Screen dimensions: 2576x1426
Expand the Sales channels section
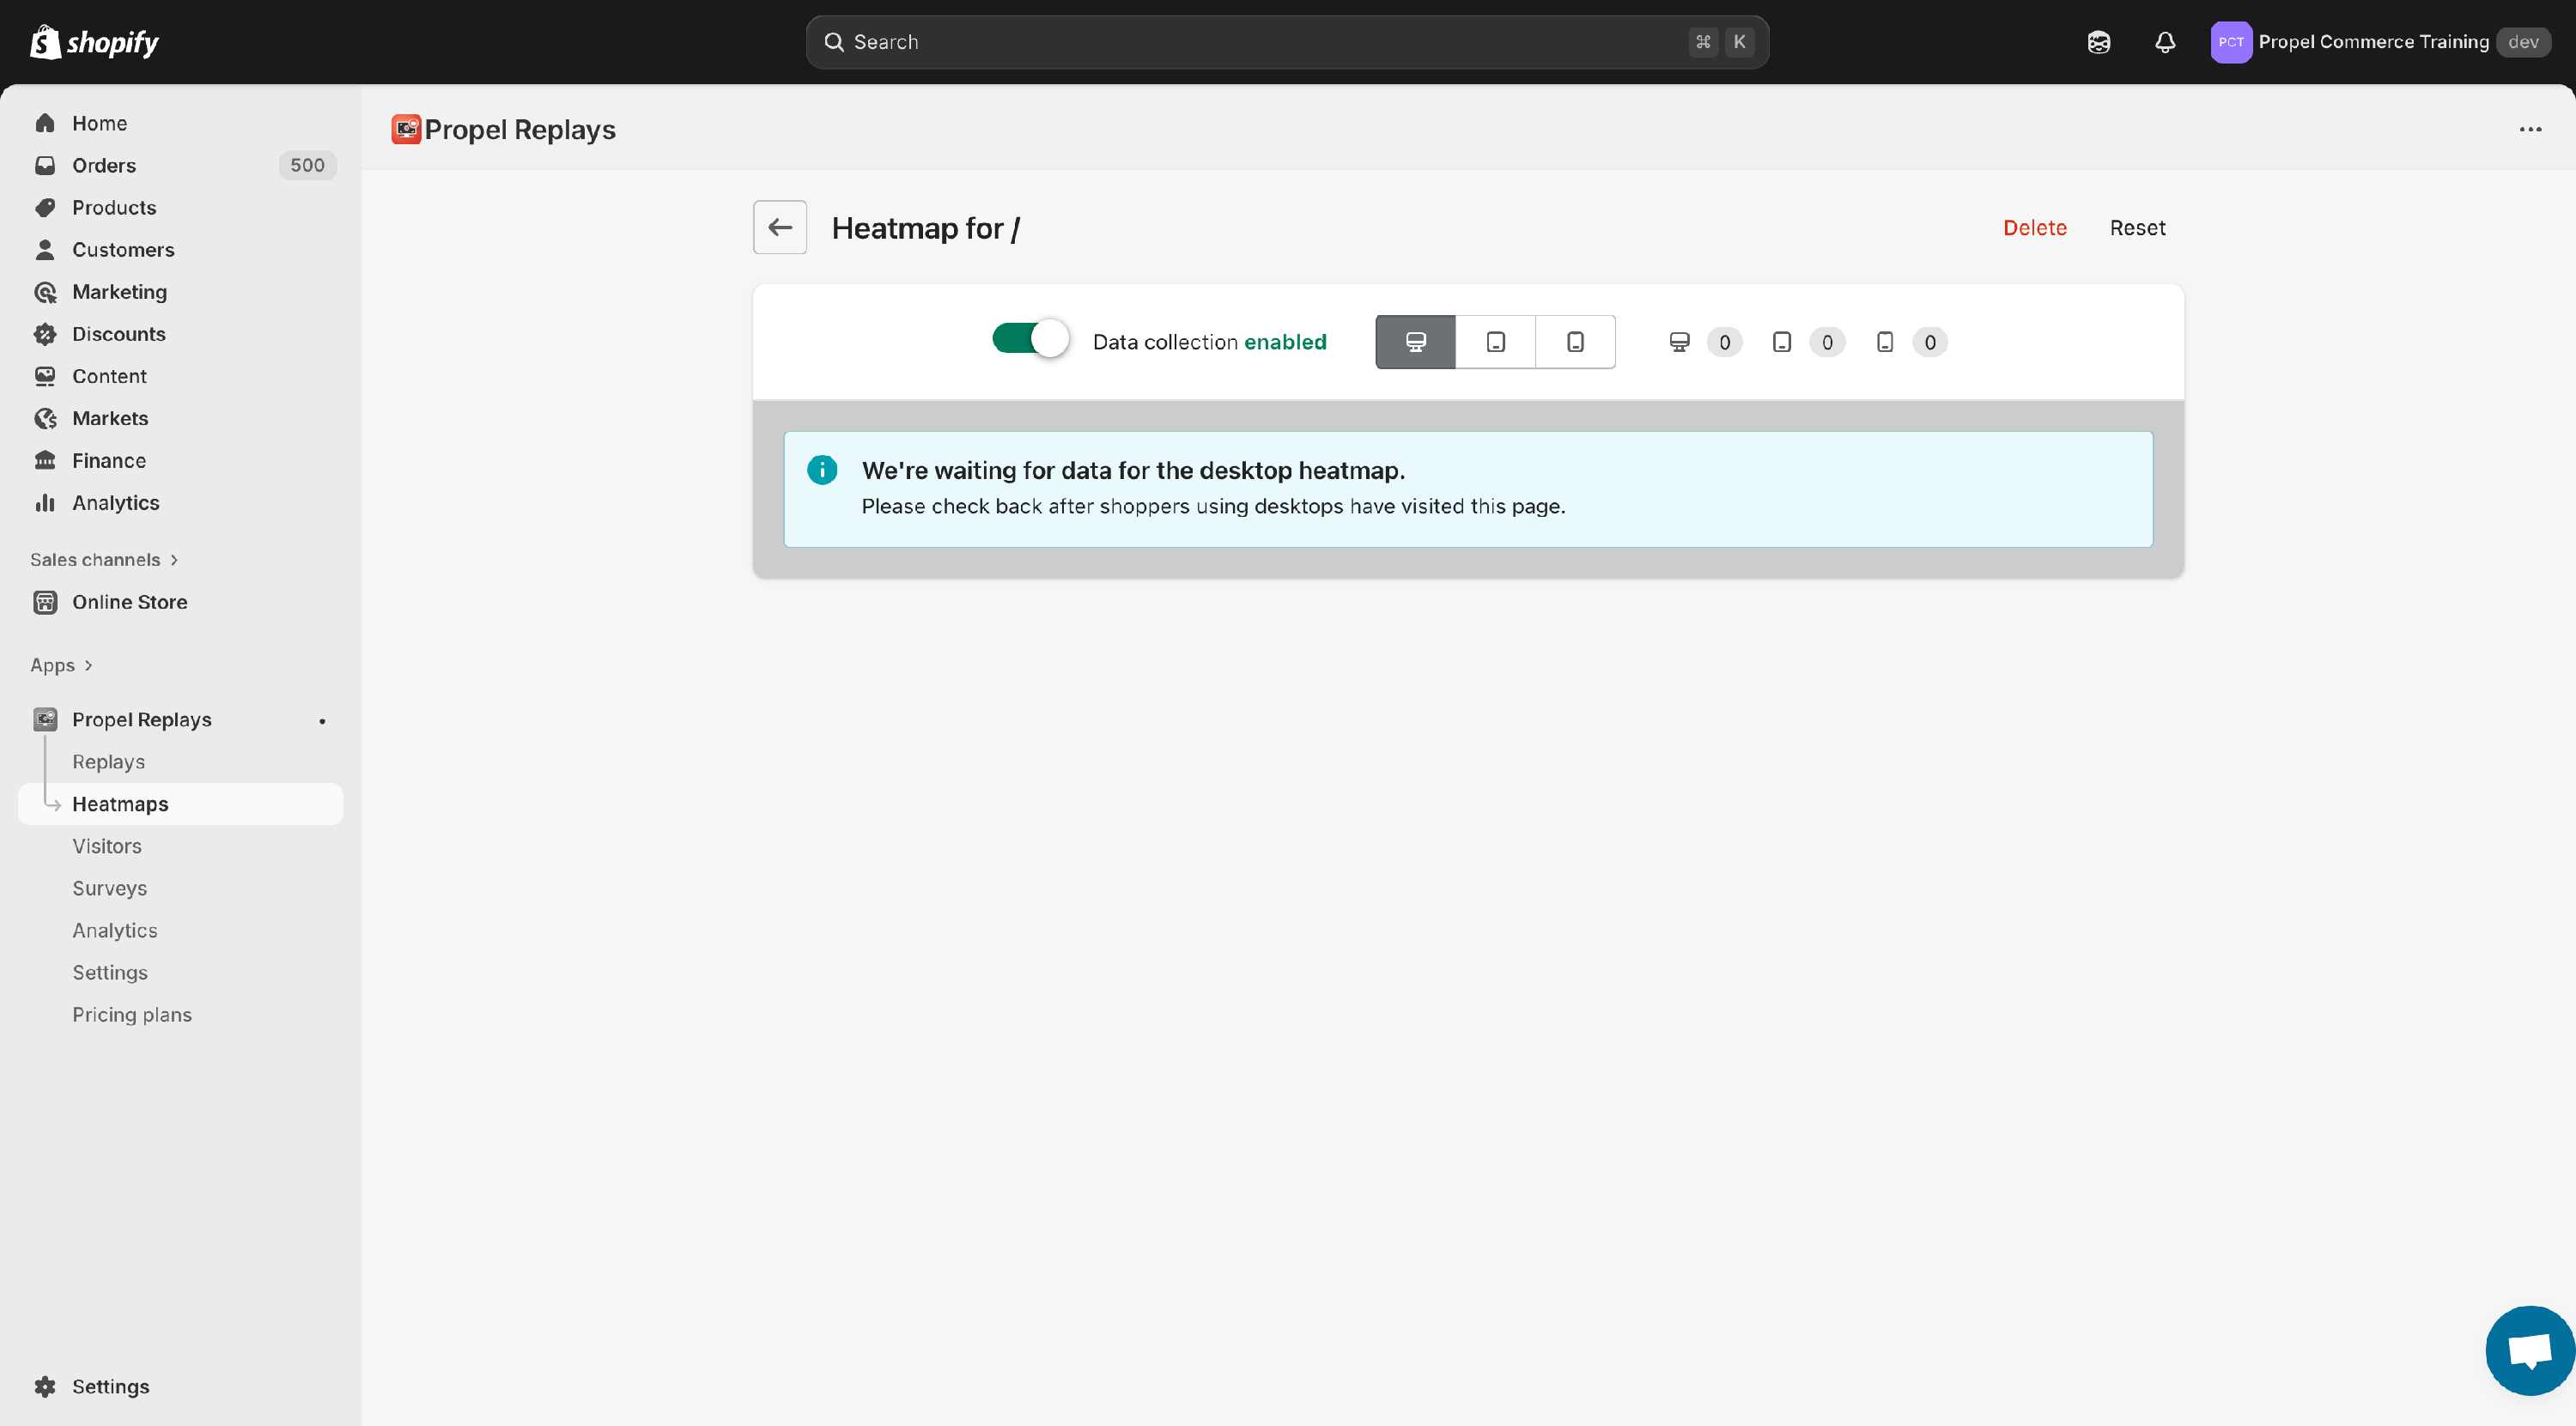click(104, 559)
